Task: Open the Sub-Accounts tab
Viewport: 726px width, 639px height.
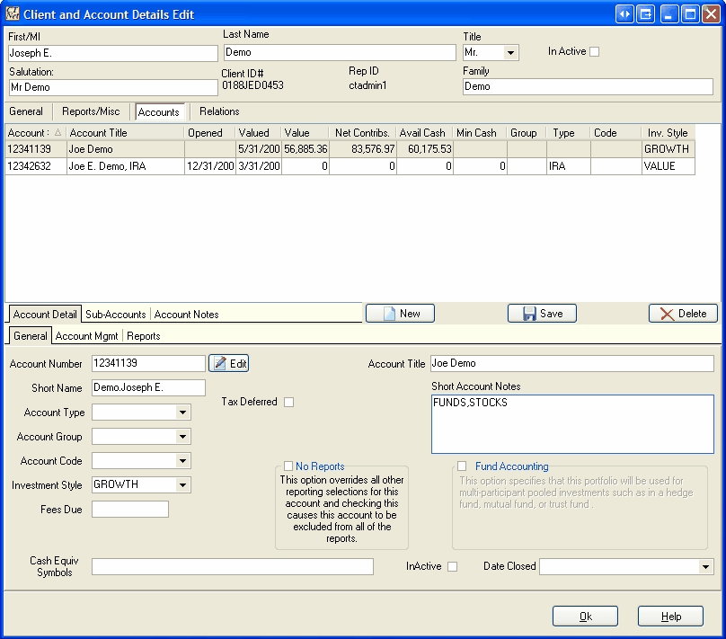Action: pos(115,315)
